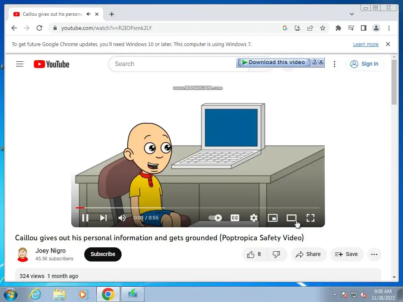403x302 pixels.
Task: Open Joey Nigro channel name link
Action: point(50,250)
